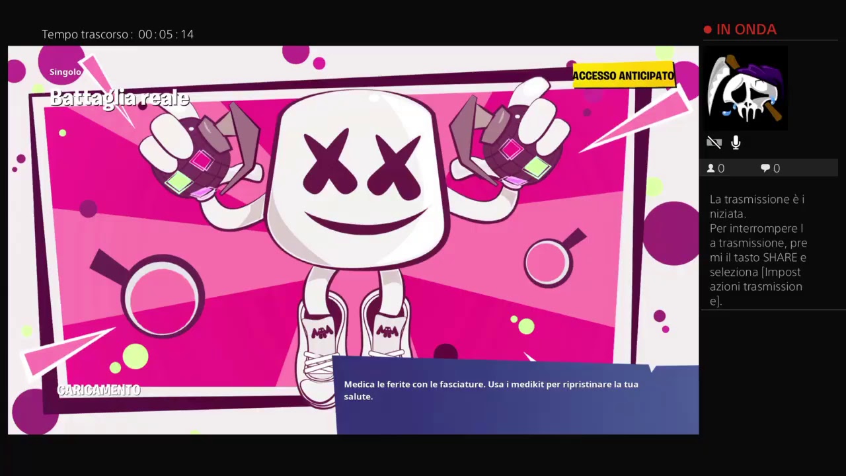Click the "Tempo trascorso" elapsed time text
Viewport: 846px width, 476px height.
click(x=118, y=34)
